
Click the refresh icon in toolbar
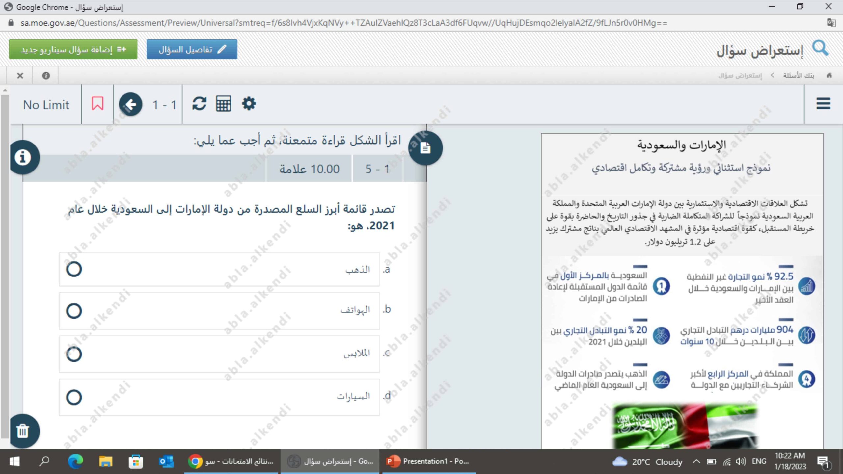(x=199, y=104)
